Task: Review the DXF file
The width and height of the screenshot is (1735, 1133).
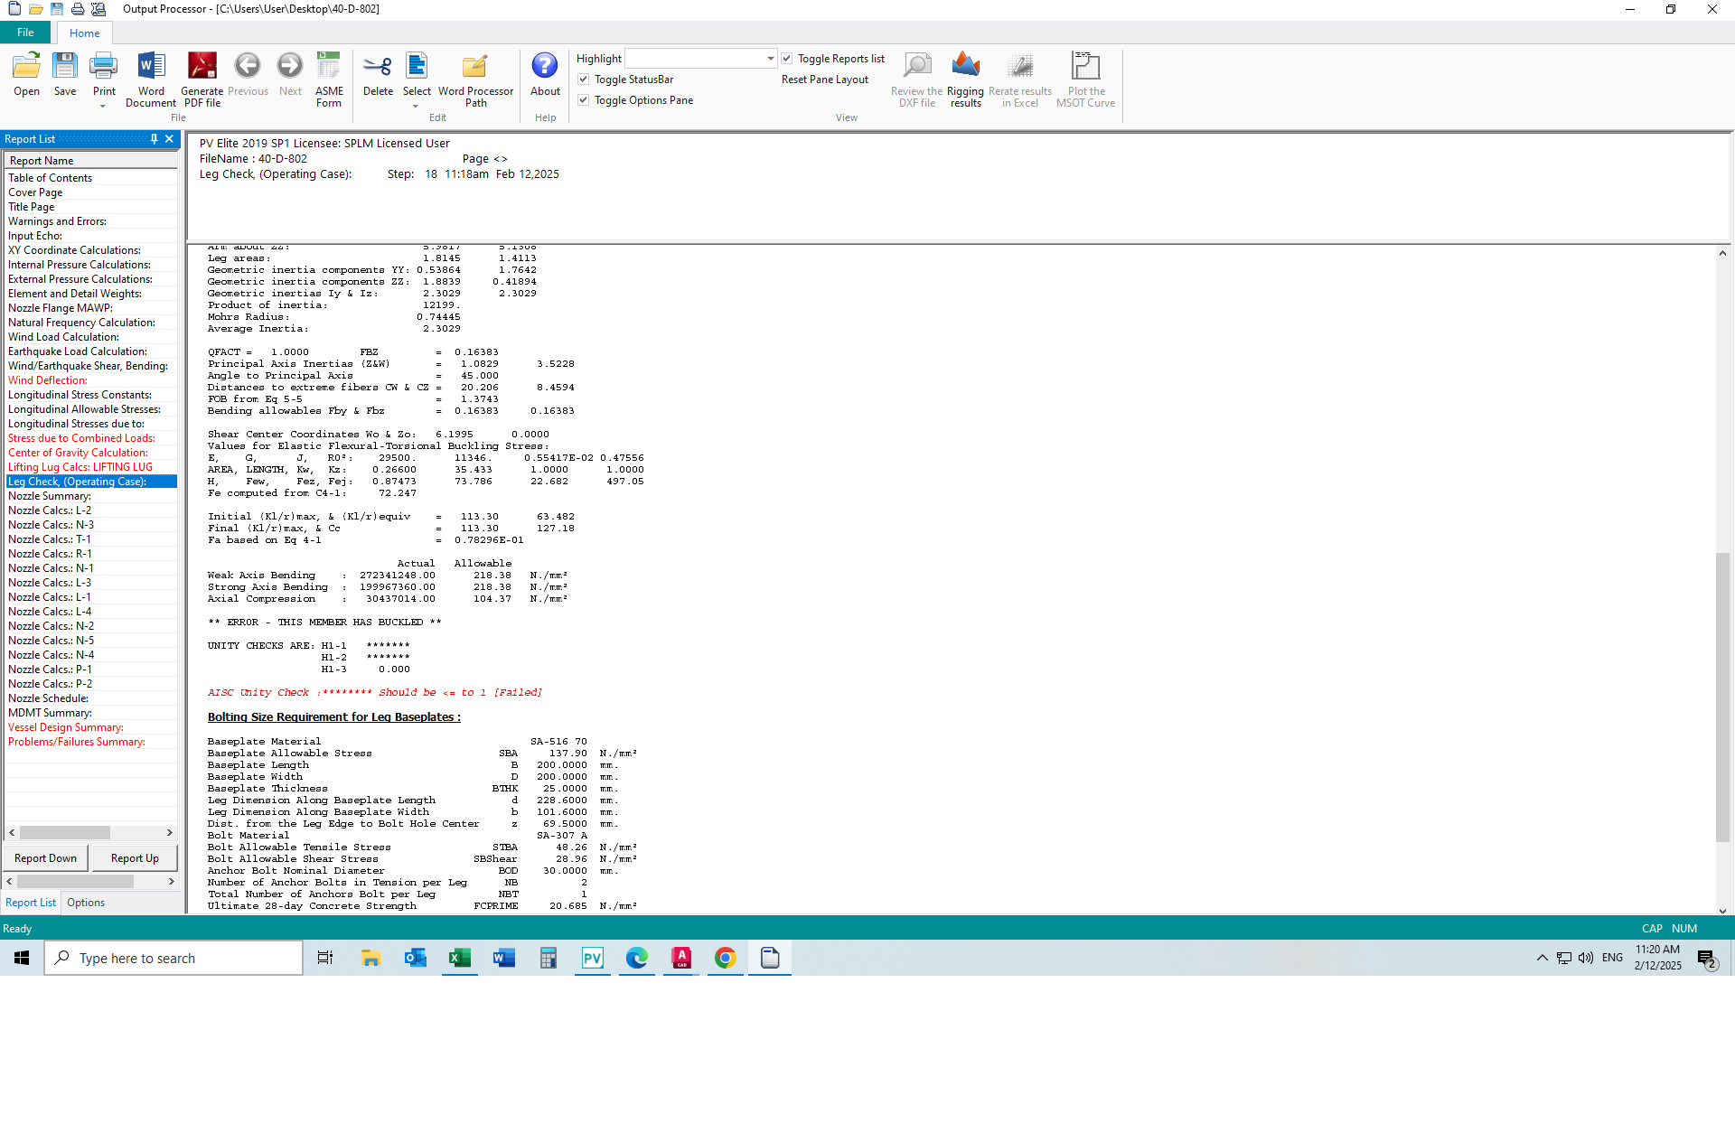Action: [916, 80]
